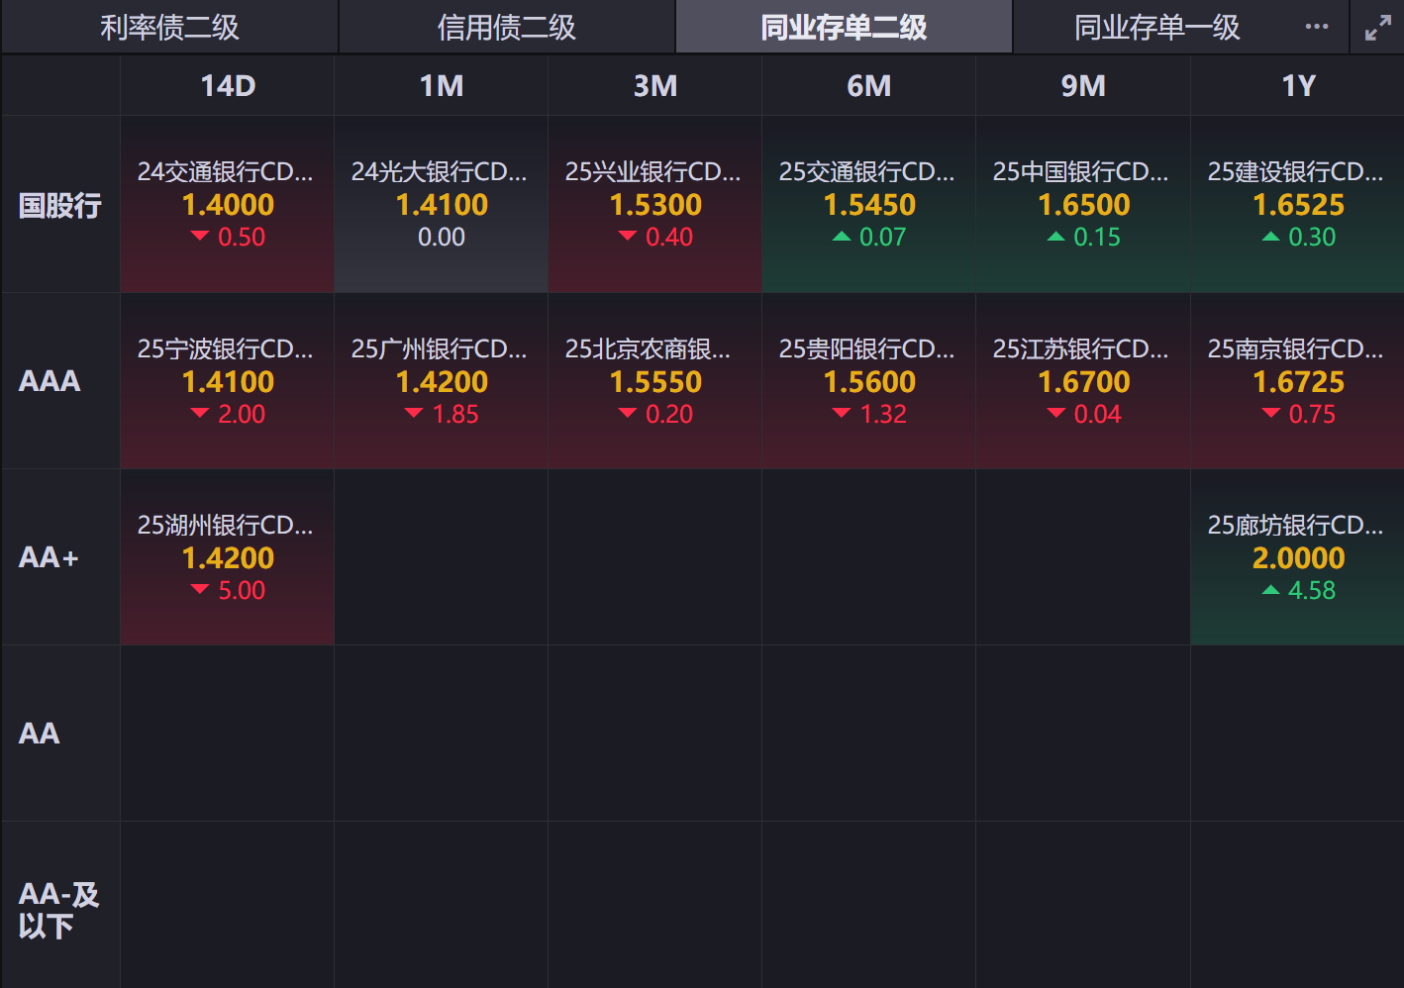Click the 1Y column header
The image size is (1404, 988).
[1298, 86]
